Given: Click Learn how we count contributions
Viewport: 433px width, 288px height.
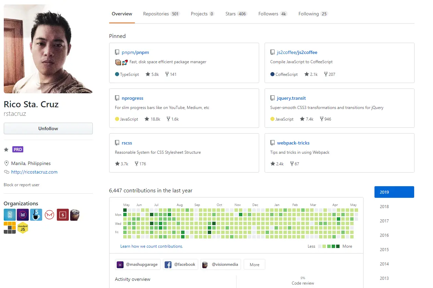Looking at the screenshot, I should pos(151,246).
